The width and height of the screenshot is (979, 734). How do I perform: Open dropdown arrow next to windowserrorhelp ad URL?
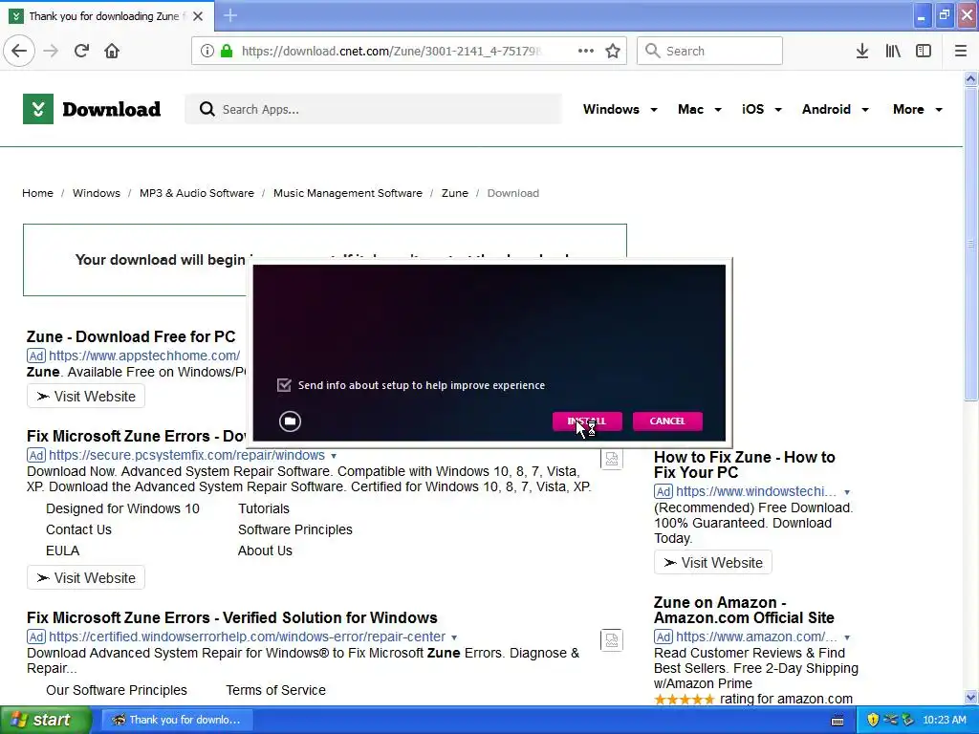click(454, 637)
